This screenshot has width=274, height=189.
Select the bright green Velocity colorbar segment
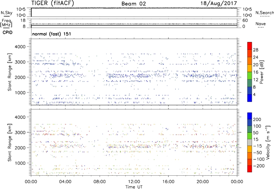250,136
